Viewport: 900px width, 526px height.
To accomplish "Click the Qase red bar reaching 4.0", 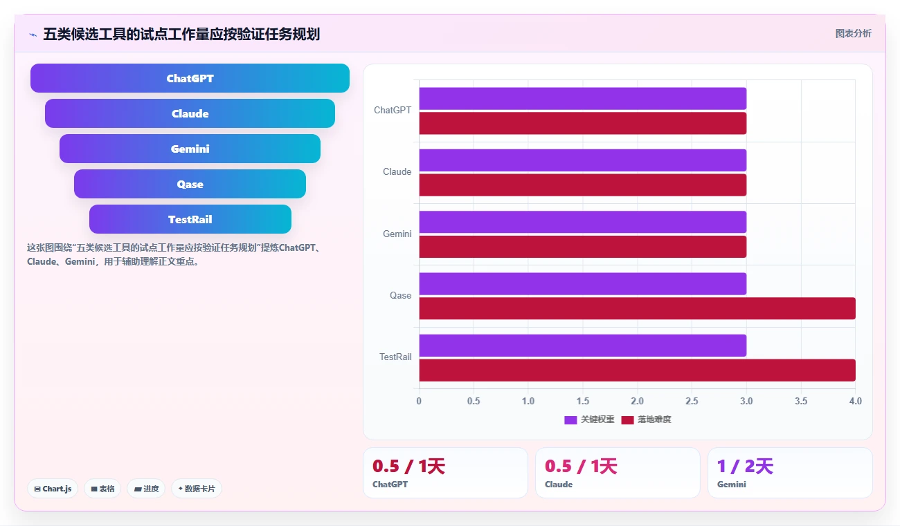I will click(x=637, y=308).
